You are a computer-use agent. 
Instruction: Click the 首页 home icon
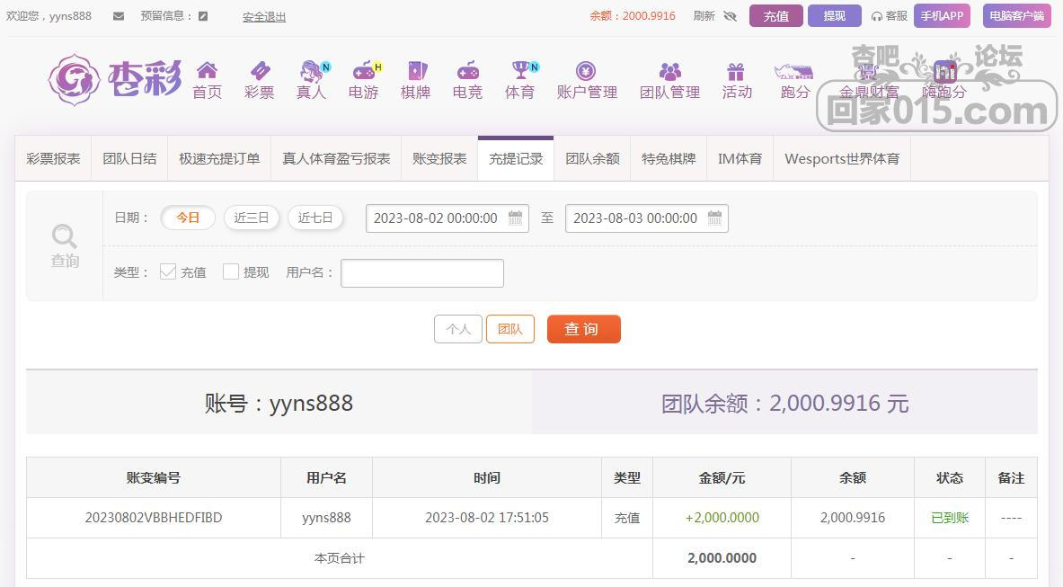click(207, 70)
